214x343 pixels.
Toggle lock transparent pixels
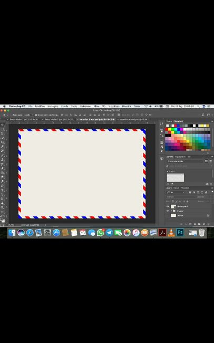tap(173, 201)
